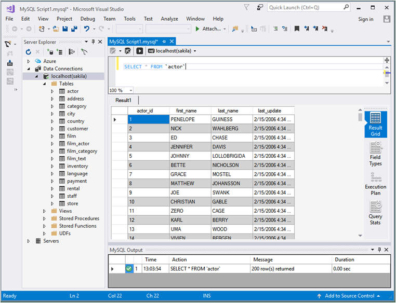Image resolution: width=396 pixels, height=303 pixels.
Task: Expand the Azure node
Action: click(x=29, y=61)
